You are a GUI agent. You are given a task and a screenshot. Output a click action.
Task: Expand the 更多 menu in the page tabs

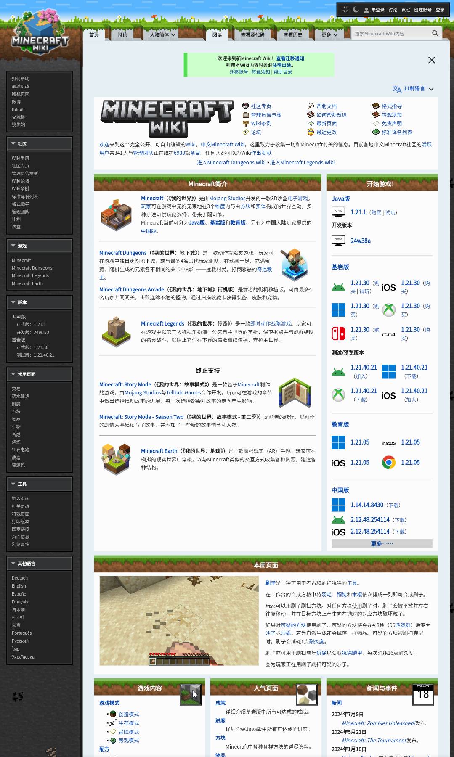pyautogui.click(x=329, y=35)
